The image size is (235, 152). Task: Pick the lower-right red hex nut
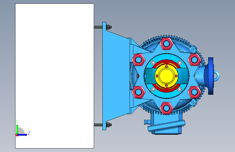(x=194, y=92)
